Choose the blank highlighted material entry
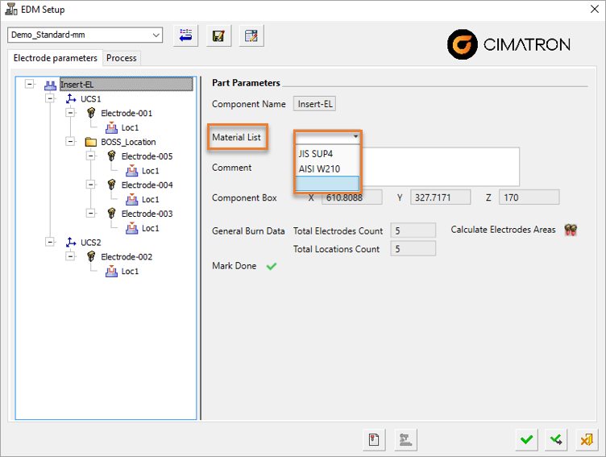606x457 pixels. (x=327, y=183)
